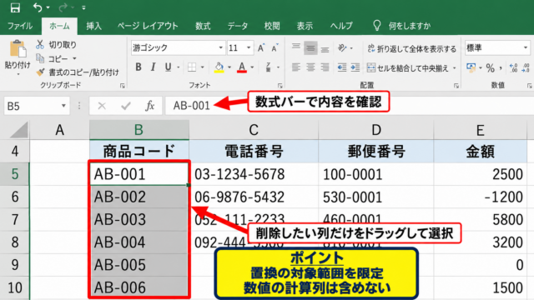Click 書式のコピー/貼り付け format painter
Image resolution: width=534 pixels, height=300 pixels.
coord(78,72)
